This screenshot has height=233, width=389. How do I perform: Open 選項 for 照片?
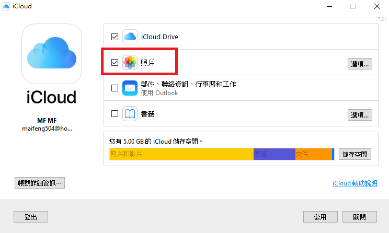(360, 64)
